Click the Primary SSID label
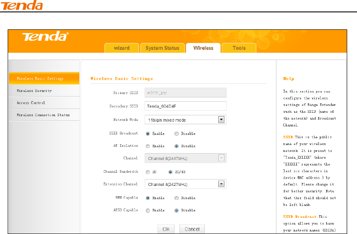Viewport: 357px width, 234px height. point(126,93)
